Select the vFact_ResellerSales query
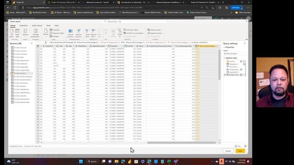 (22, 102)
